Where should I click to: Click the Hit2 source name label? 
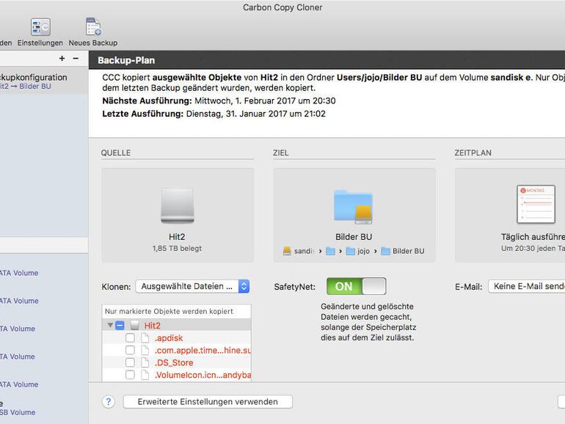click(x=177, y=237)
